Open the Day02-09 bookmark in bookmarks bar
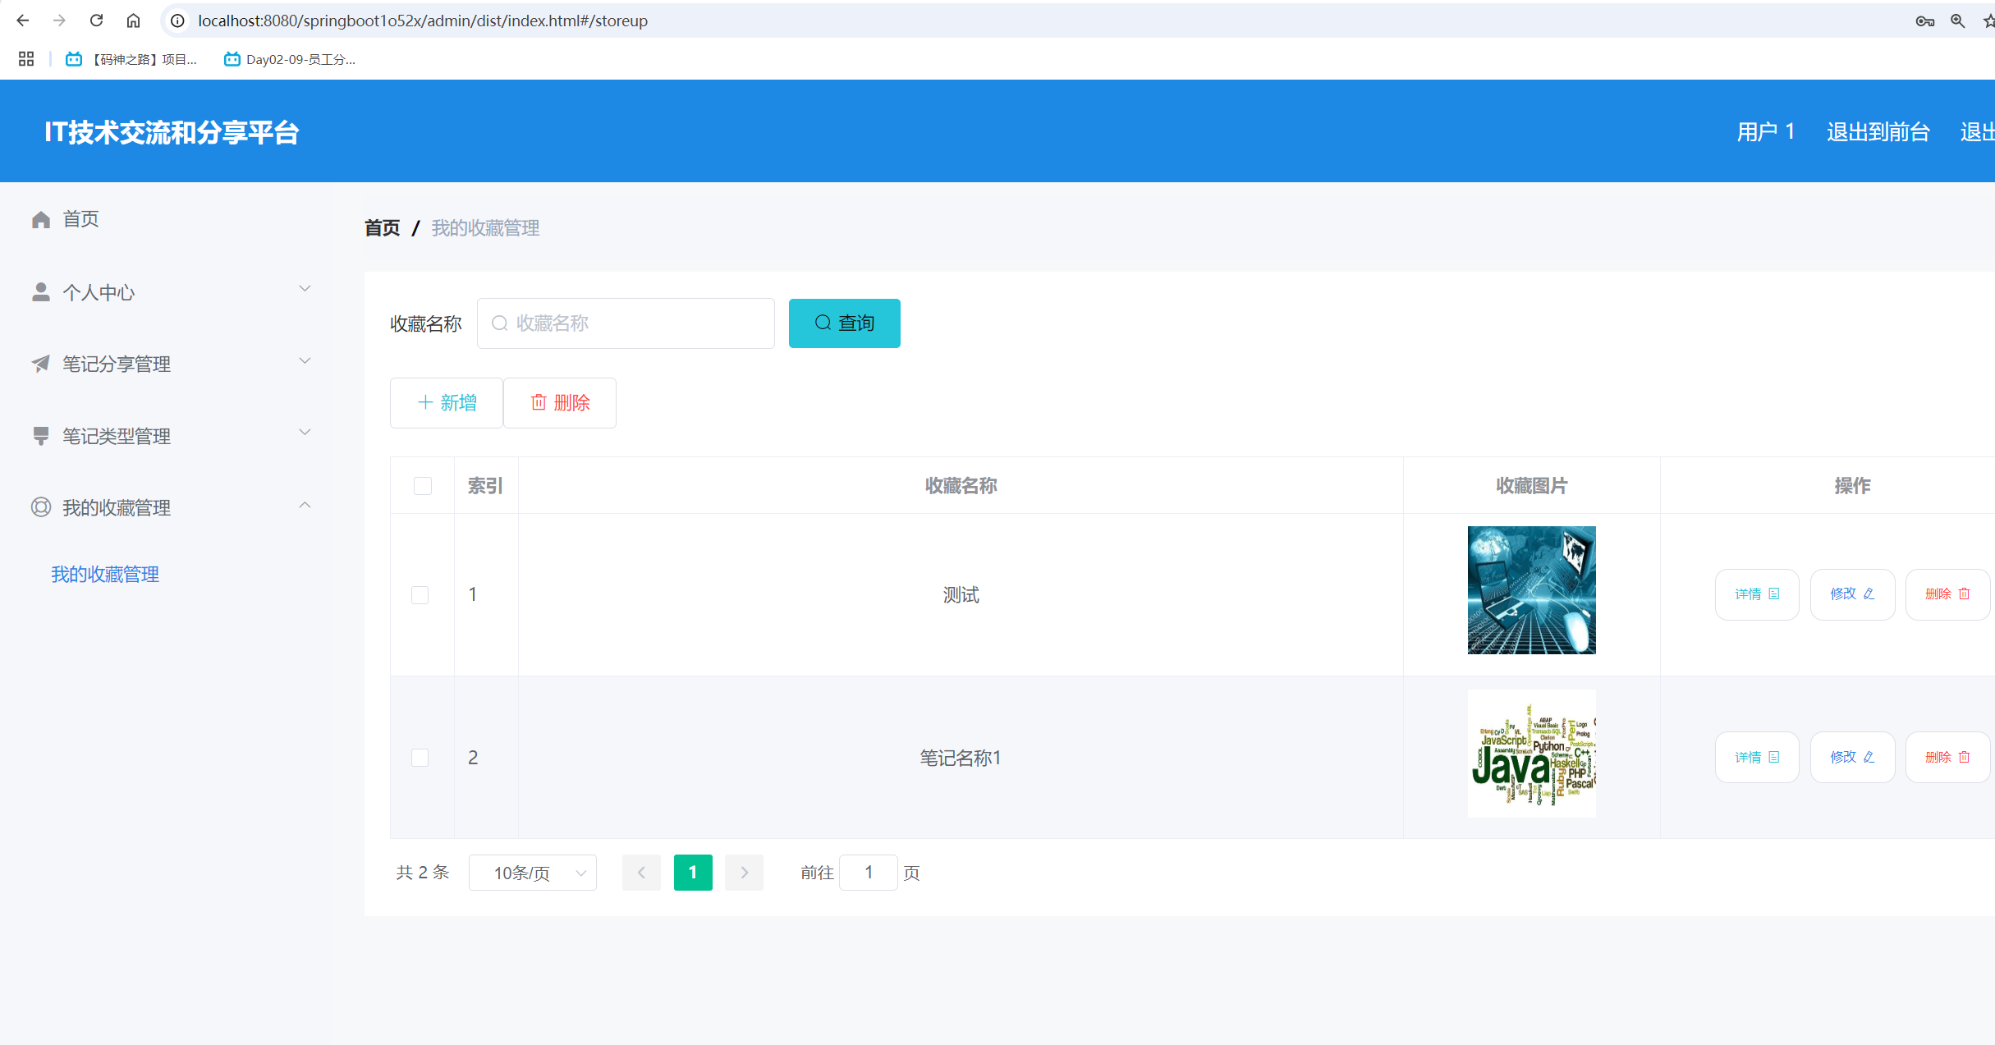The width and height of the screenshot is (1995, 1045). tap(289, 59)
